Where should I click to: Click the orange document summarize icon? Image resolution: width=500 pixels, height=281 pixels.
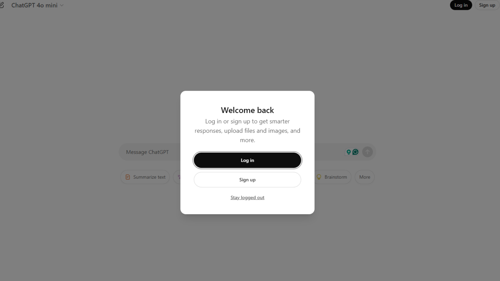127,177
